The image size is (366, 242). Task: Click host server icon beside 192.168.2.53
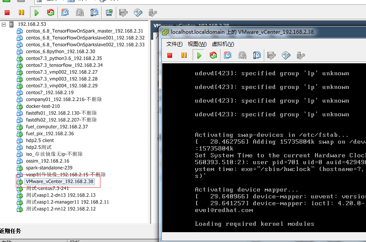12,24
